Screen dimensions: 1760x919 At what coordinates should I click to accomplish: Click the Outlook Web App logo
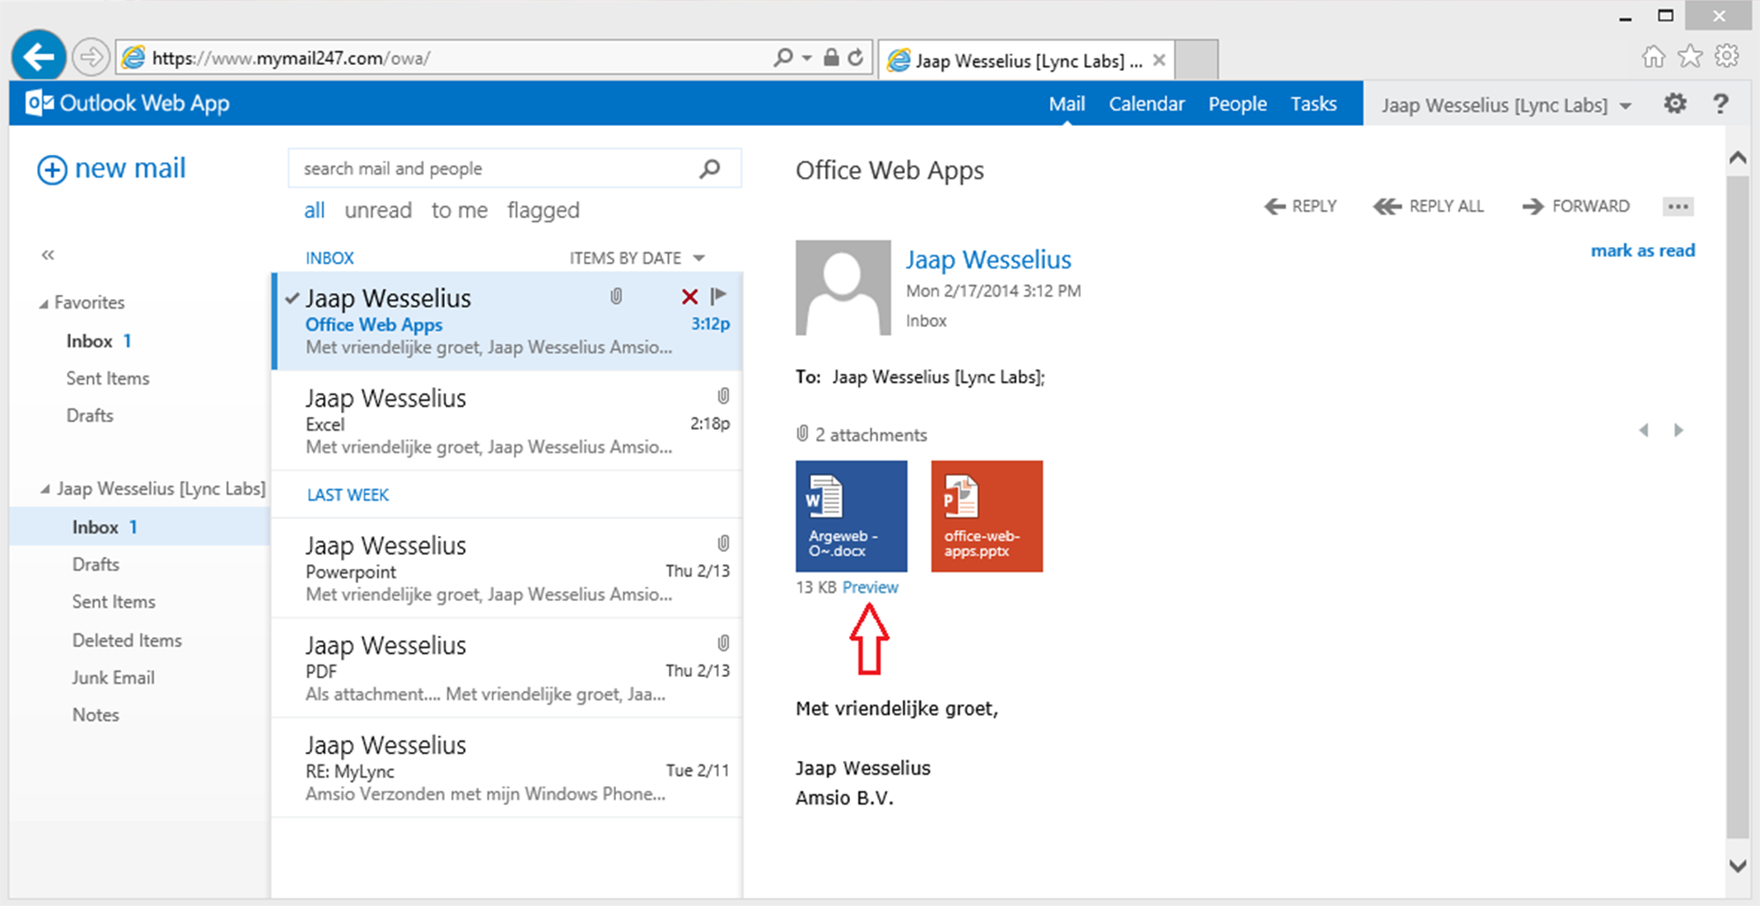(x=128, y=103)
